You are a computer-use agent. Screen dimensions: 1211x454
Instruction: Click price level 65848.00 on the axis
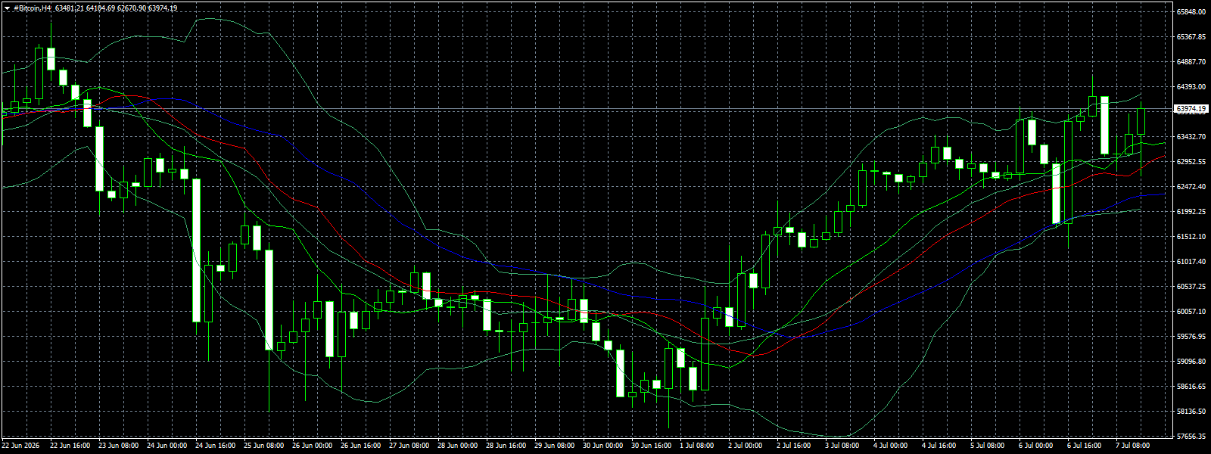(1191, 12)
